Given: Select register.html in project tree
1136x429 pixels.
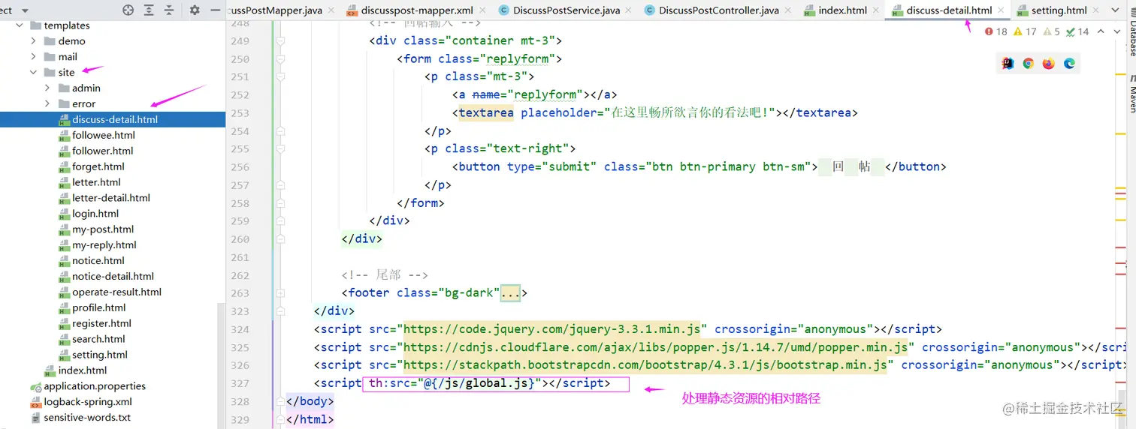Looking at the screenshot, I should (x=101, y=323).
